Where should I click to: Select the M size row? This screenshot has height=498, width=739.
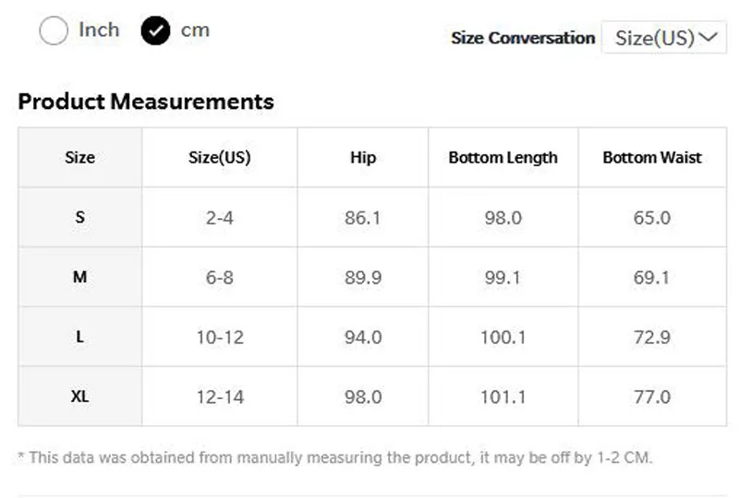click(x=372, y=277)
